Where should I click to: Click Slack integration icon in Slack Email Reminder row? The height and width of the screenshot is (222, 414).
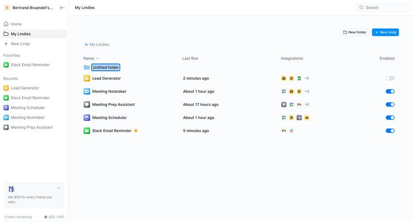(x=292, y=131)
